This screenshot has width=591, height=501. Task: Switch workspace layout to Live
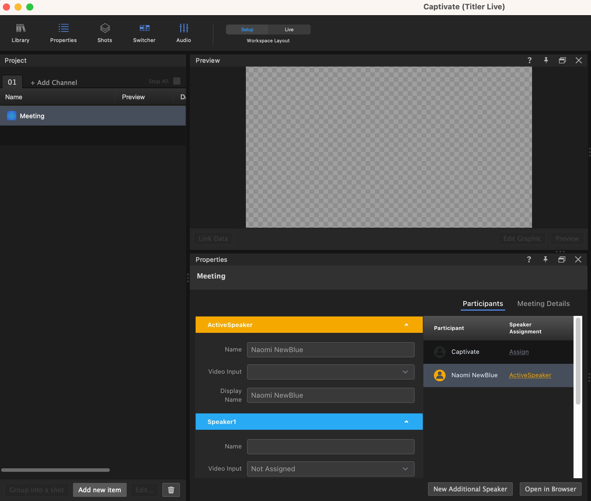pyautogui.click(x=289, y=29)
